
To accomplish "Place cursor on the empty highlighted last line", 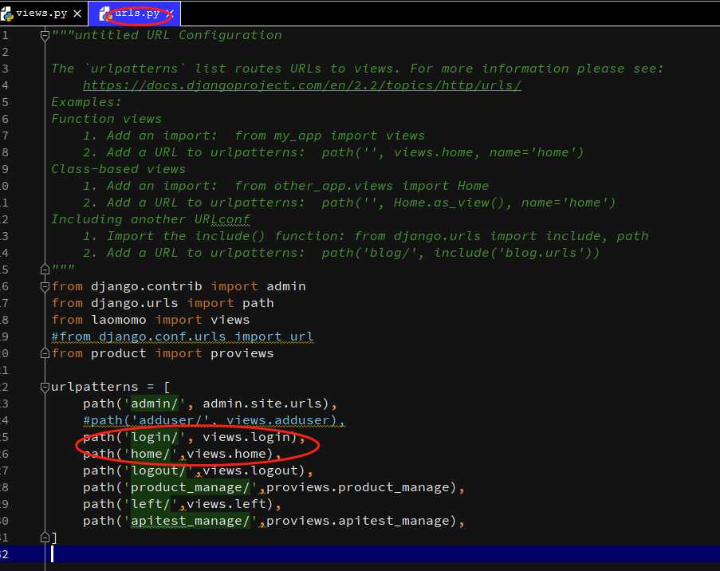I will 360,554.
